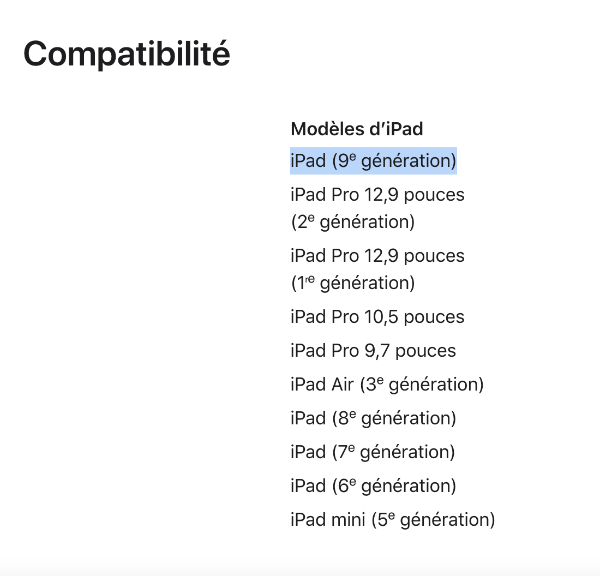Select the iPad (7e génération) entry
The width and height of the screenshot is (600, 576).
[x=373, y=452]
